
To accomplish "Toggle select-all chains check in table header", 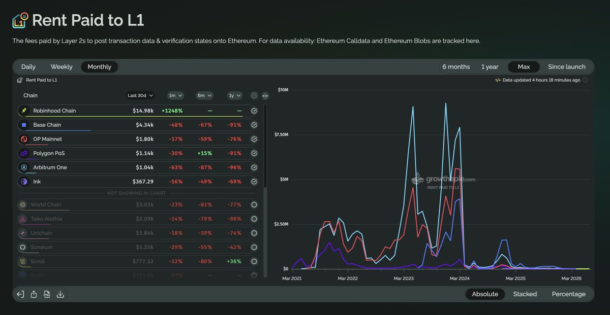I will pos(254,95).
